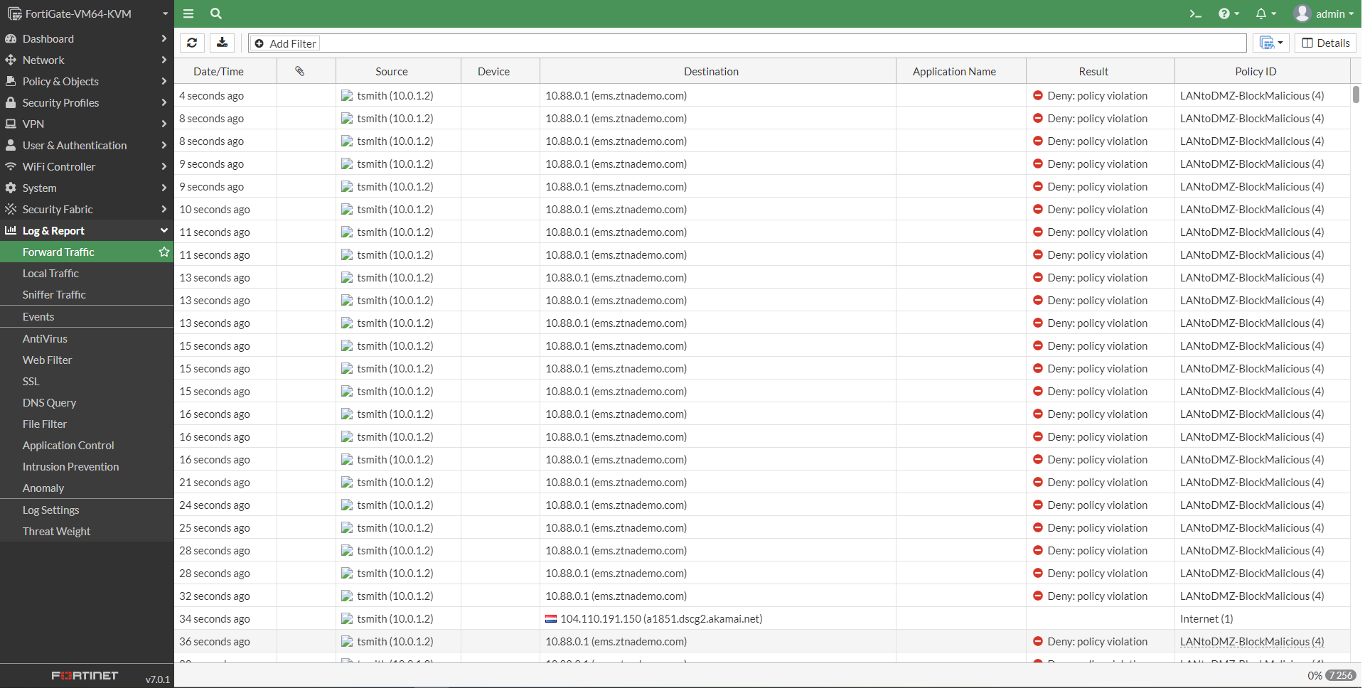Click LANtoDMZ-BlockMalicious link in 36 seconds row
The height and width of the screenshot is (688, 1365).
click(1252, 641)
